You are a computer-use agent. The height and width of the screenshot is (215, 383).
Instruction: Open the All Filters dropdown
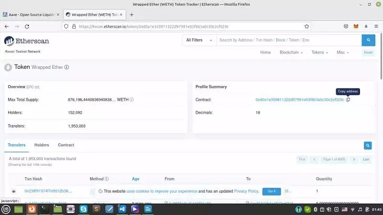(199, 40)
